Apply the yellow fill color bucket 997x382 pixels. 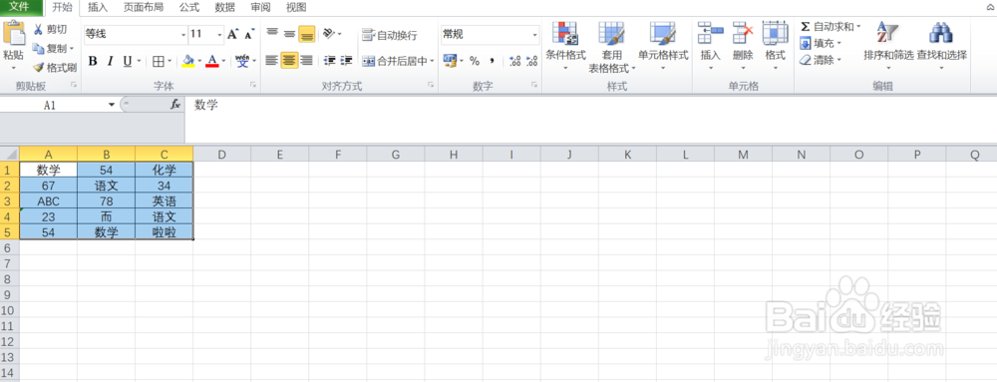pos(188,61)
